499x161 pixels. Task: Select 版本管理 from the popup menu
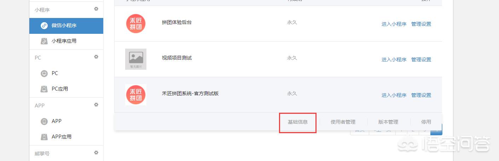[388, 122]
